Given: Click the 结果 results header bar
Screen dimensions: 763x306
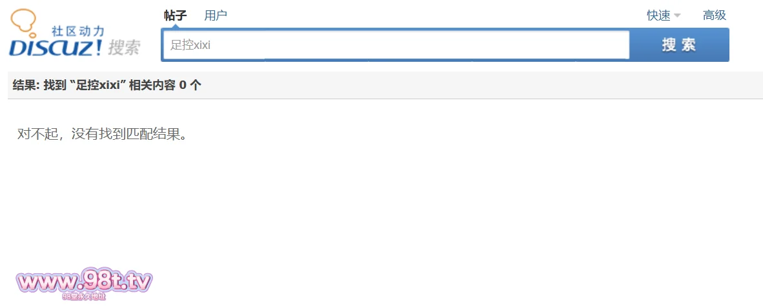Looking at the screenshot, I should (x=452, y=85).
